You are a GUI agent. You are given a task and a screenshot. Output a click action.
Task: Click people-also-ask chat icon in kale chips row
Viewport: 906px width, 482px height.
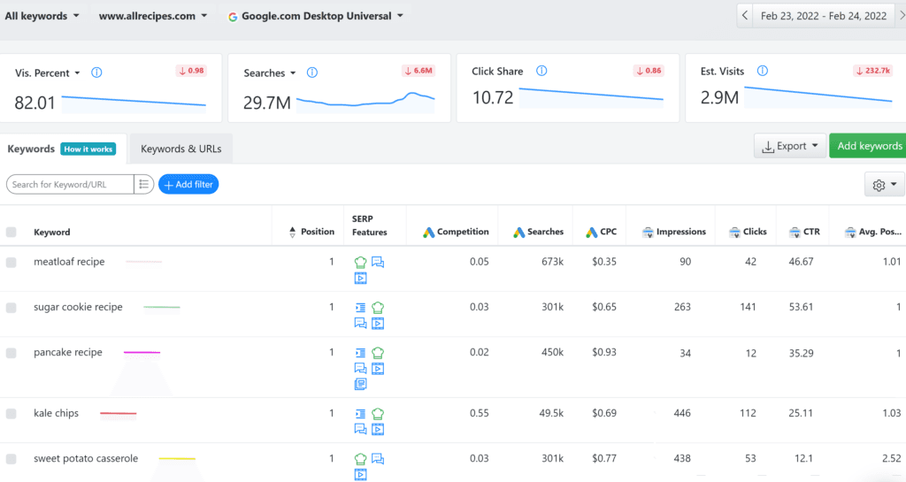pyautogui.click(x=360, y=429)
